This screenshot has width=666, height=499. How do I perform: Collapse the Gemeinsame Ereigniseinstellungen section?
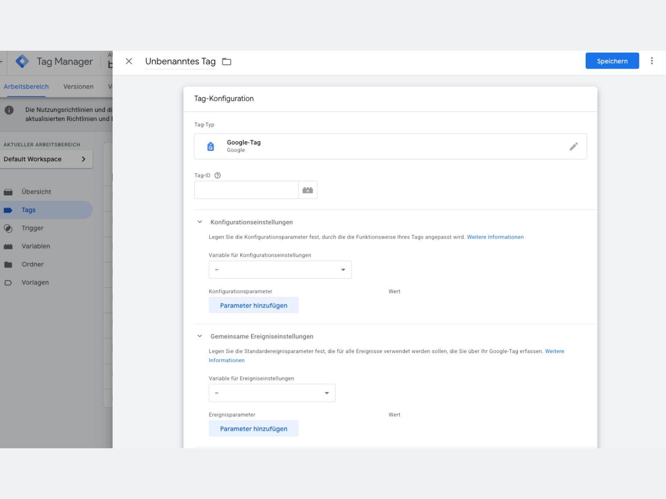coord(200,336)
